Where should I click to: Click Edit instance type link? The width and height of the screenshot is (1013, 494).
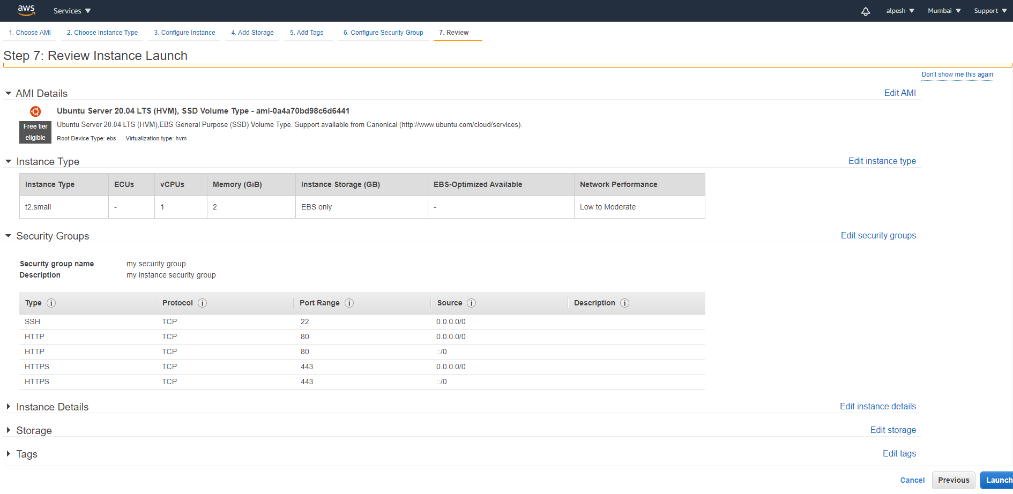click(882, 161)
